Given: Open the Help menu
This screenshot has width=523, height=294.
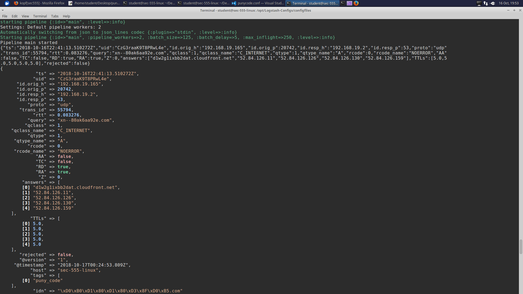Looking at the screenshot, I should pyautogui.click(x=66, y=16).
